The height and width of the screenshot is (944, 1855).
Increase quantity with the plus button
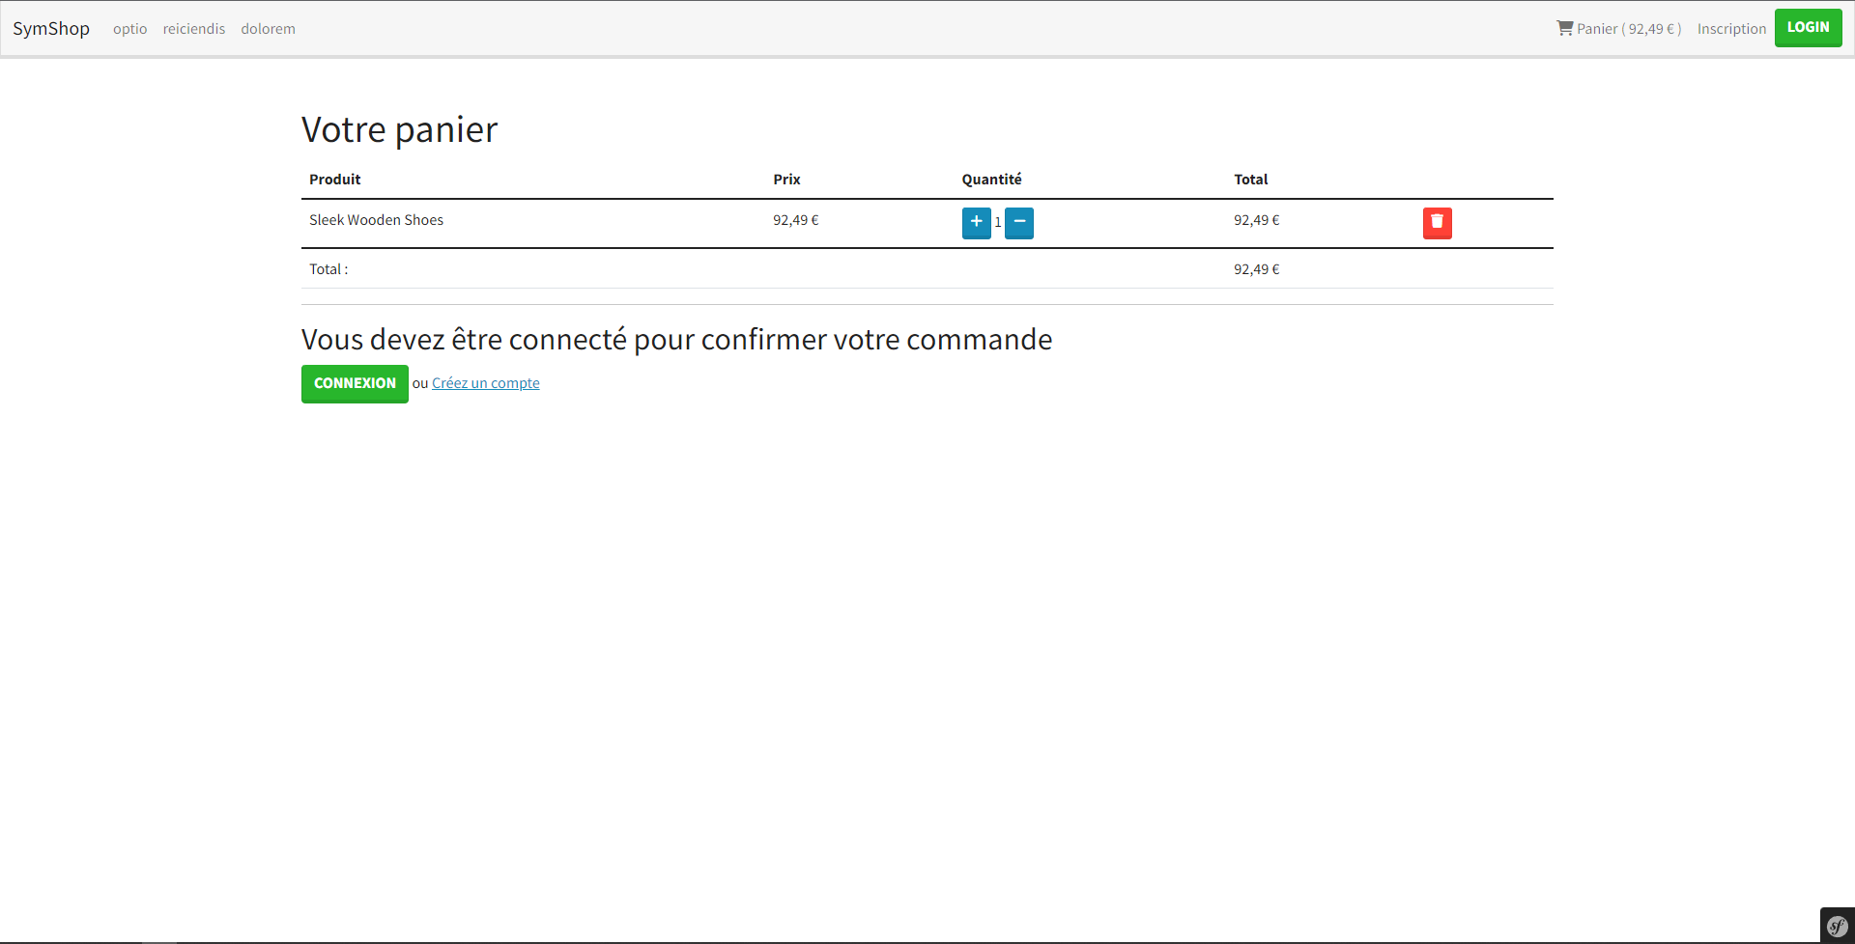[x=976, y=222]
